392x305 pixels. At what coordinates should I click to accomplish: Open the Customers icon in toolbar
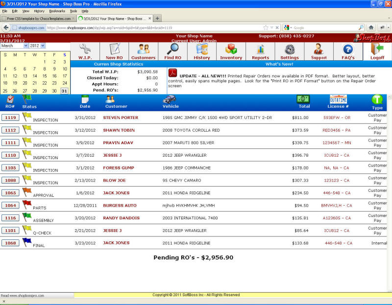[144, 49]
